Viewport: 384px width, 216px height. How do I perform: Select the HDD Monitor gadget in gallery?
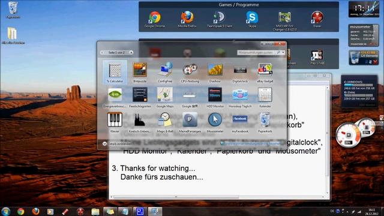pos(215,98)
